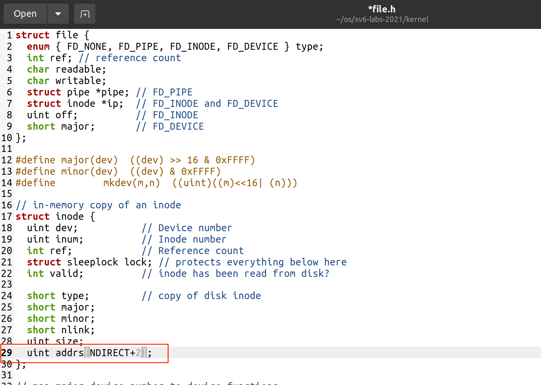This screenshot has width=541, height=385.
Task: Place cursor on NDIRECT+2 in line 29
Action: (x=115, y=353)
